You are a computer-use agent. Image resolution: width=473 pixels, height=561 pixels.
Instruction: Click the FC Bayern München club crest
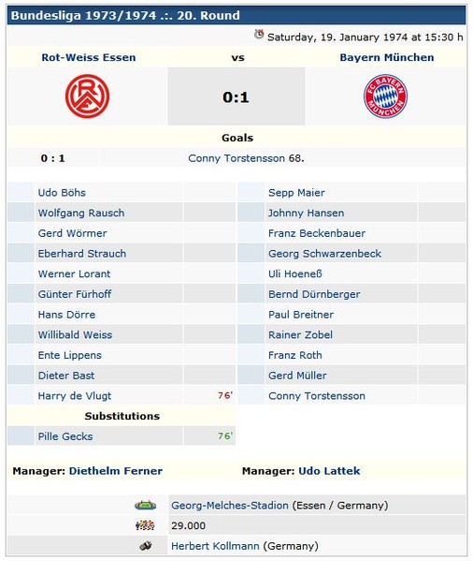pos(385,96)
